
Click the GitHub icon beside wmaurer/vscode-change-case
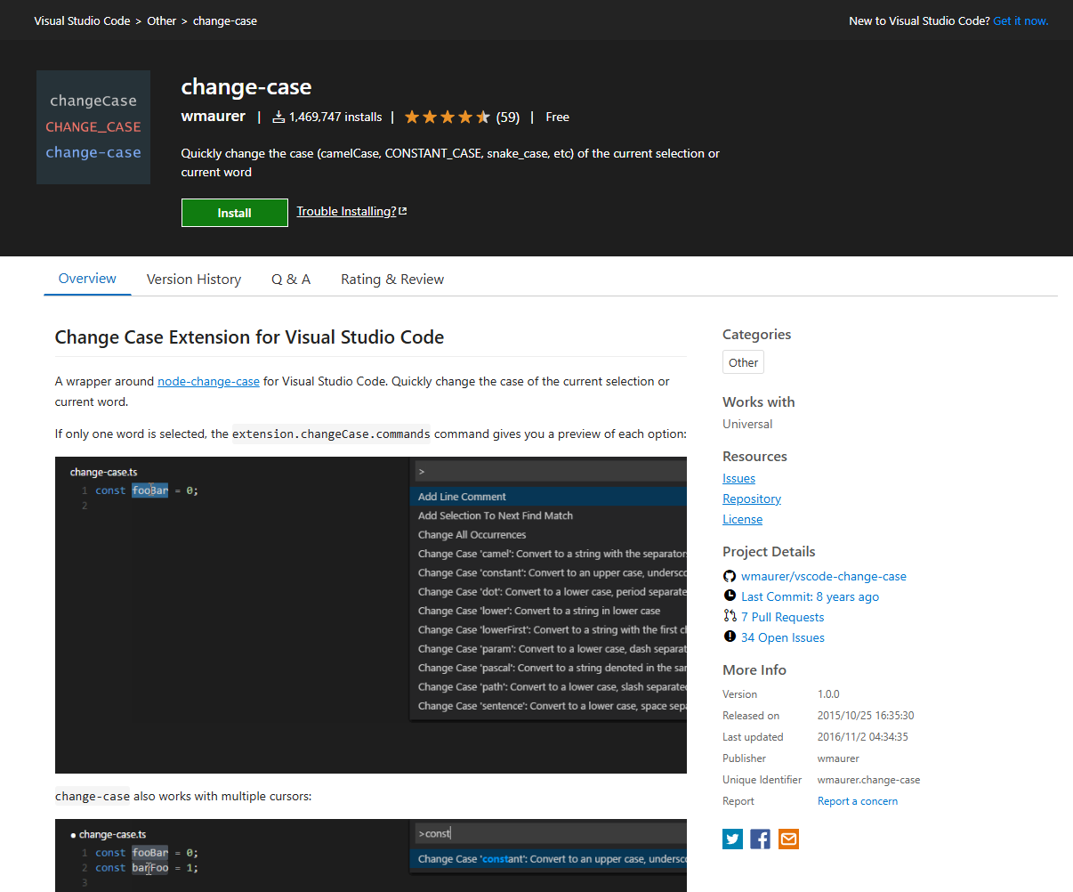pos(730,576)
